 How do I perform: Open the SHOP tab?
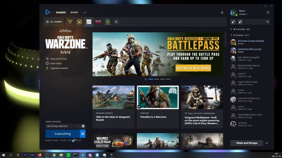pyautogui.click(x=74, y=12)
